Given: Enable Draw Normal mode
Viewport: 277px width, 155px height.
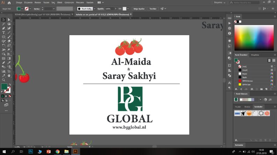Looking at the screenshot, I should pos(3,100).
